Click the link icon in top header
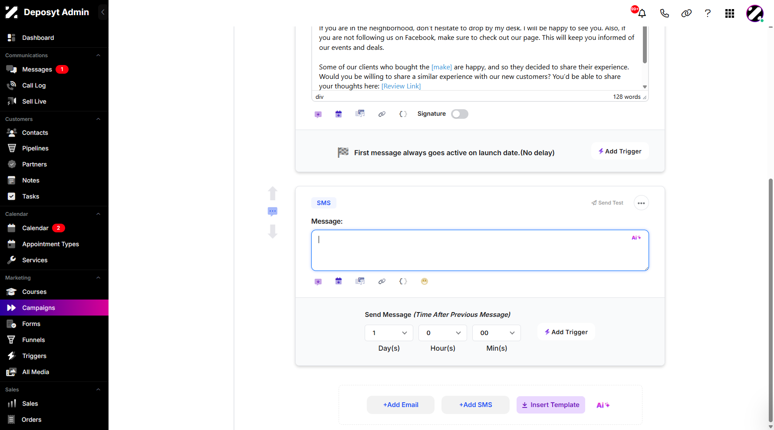 click(686, 13)
